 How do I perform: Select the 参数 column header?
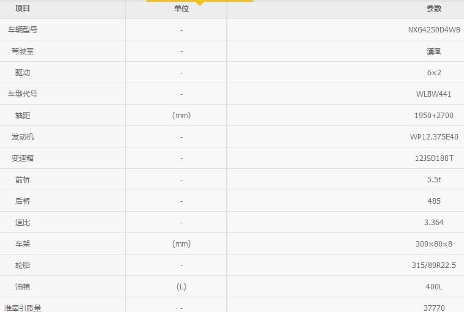click(434, 9)
